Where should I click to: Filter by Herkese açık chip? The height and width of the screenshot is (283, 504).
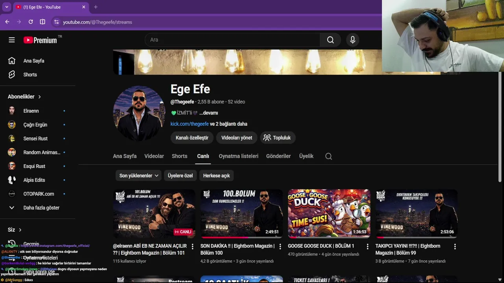click(217, 176)
